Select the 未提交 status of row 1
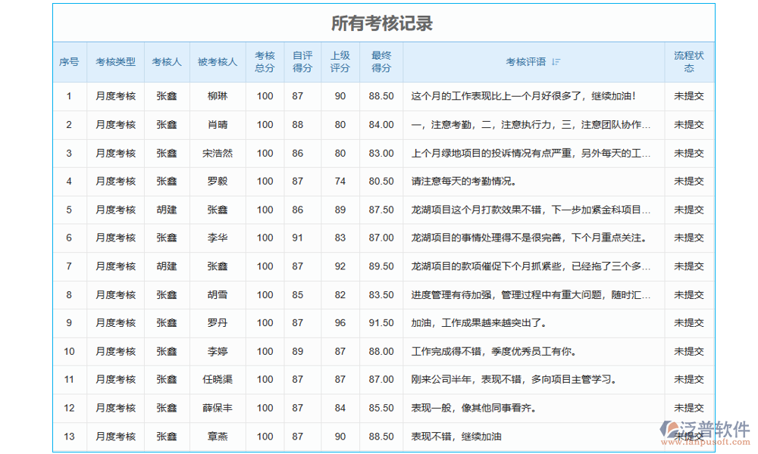Viewport: 758px width, 454px height. [688, 96]
